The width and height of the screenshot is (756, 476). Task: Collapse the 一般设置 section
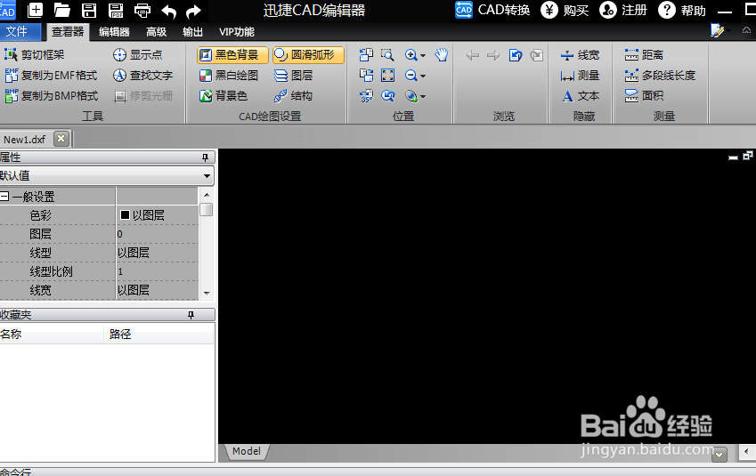[x=4, y=196]
